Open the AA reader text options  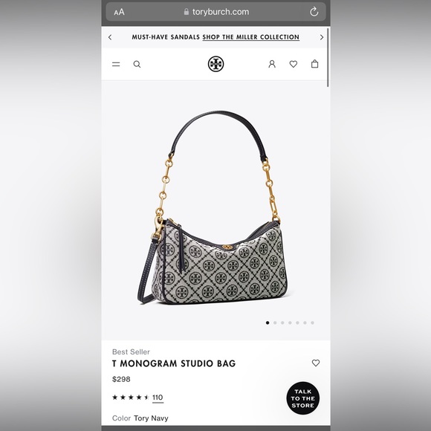(x=119, y=12)
